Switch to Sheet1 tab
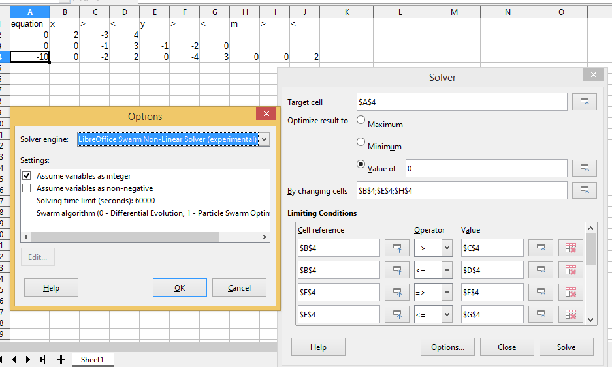 point(92,360)
